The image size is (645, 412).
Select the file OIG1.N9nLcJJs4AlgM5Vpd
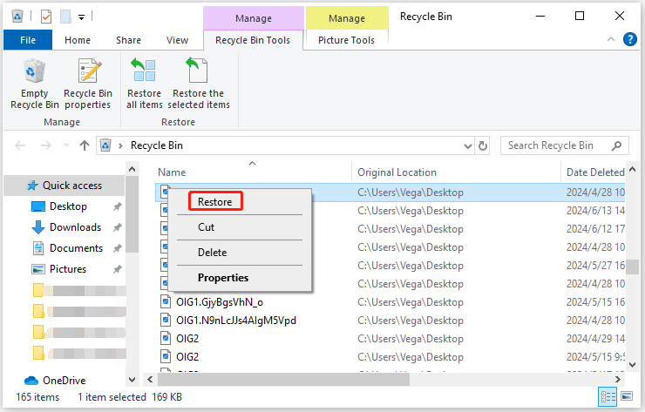click(236, 321)
